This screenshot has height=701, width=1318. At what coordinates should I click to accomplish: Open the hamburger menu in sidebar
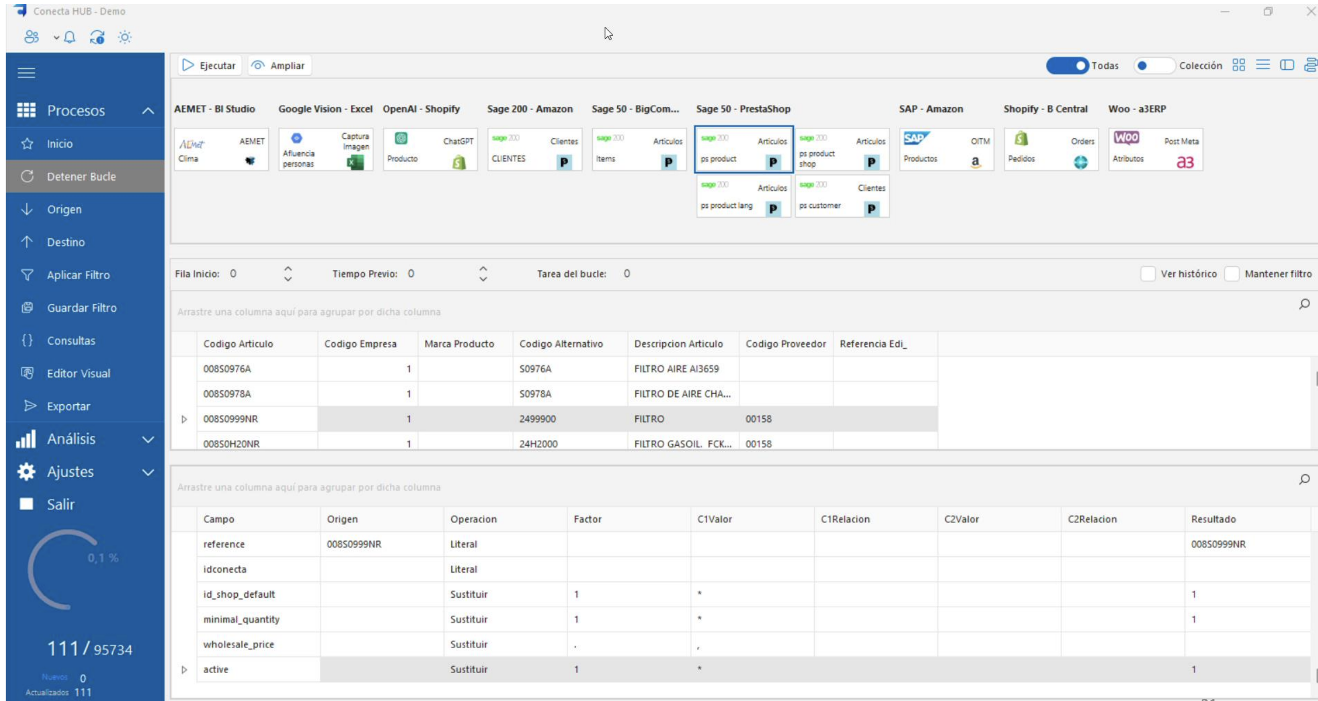pyautogui.click(x=26, y=72)
